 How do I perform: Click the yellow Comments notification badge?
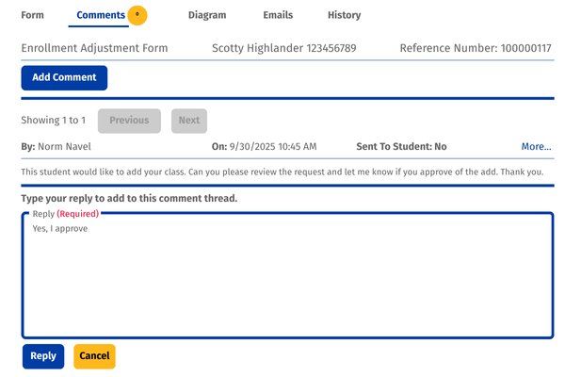click(137, 15)
